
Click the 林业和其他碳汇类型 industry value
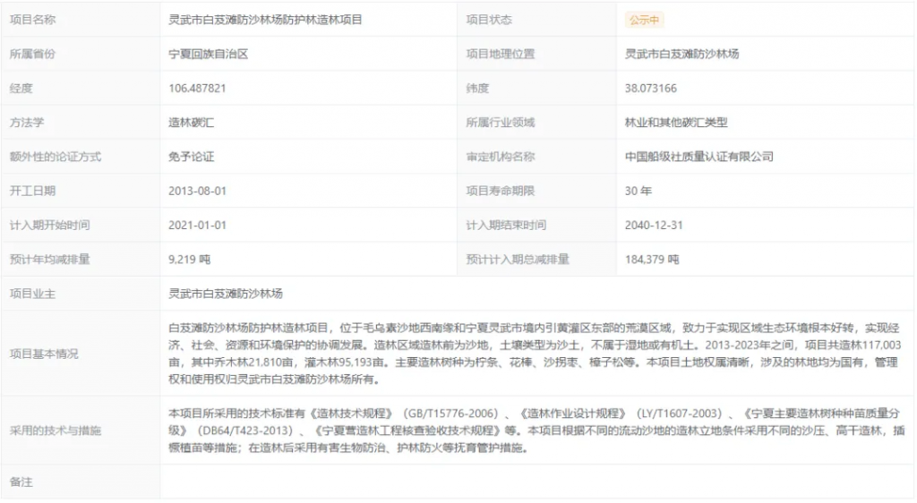pos(676,123)
